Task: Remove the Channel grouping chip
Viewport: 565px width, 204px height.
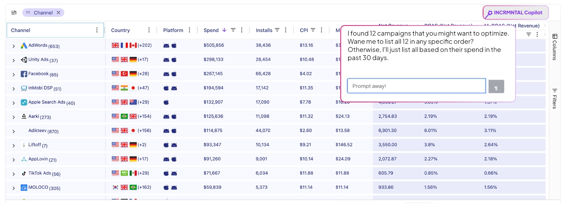Action: coord(58,13)
